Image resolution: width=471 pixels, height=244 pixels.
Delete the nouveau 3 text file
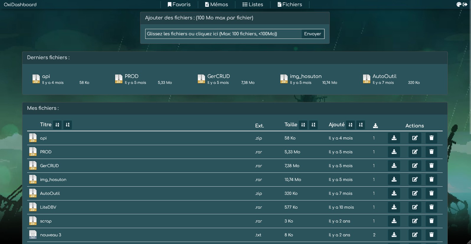click(431, 235)
